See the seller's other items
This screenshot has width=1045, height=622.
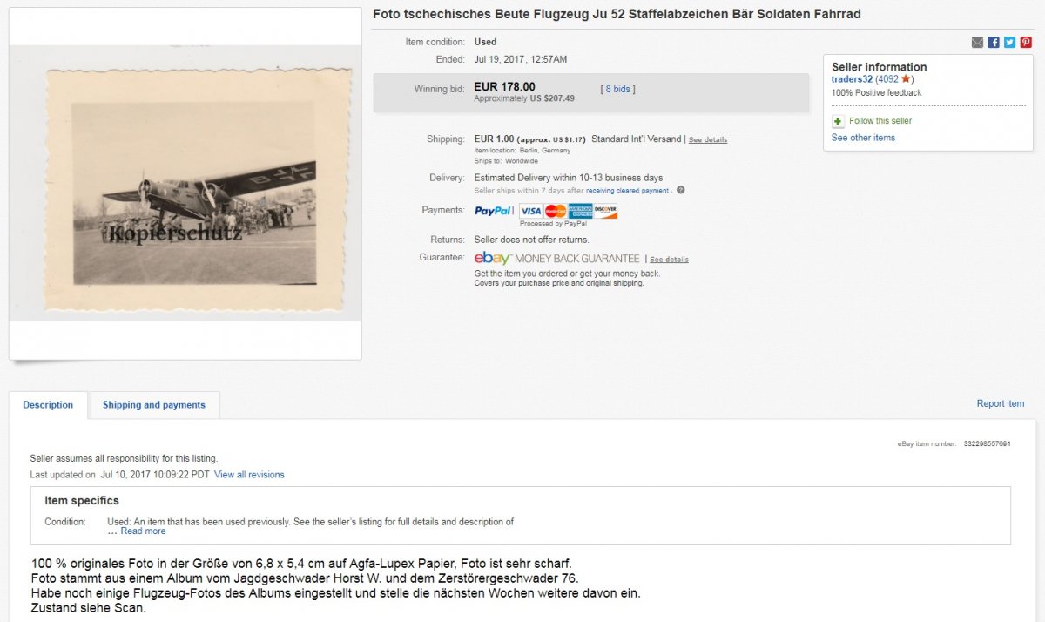[863, 138]
